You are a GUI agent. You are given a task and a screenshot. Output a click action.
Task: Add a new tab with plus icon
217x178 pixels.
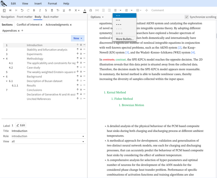click(x=22, y=31)
